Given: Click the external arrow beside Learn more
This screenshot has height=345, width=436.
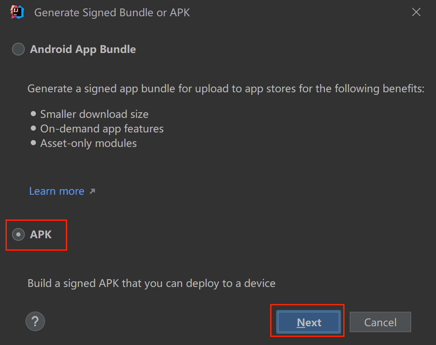Looking at the screenshot, I should pyautogui.click(x=92, y=191).
